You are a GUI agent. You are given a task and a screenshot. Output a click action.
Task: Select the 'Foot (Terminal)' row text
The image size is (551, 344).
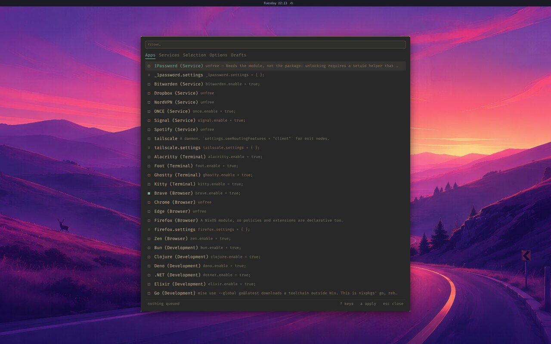(x=173, y=166)
